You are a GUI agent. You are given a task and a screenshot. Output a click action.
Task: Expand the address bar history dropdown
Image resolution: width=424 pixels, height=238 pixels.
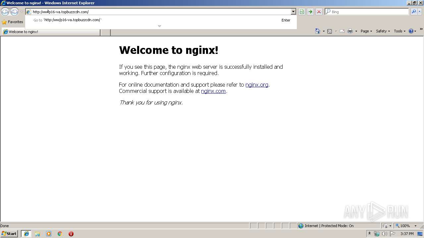pos(293,12)
